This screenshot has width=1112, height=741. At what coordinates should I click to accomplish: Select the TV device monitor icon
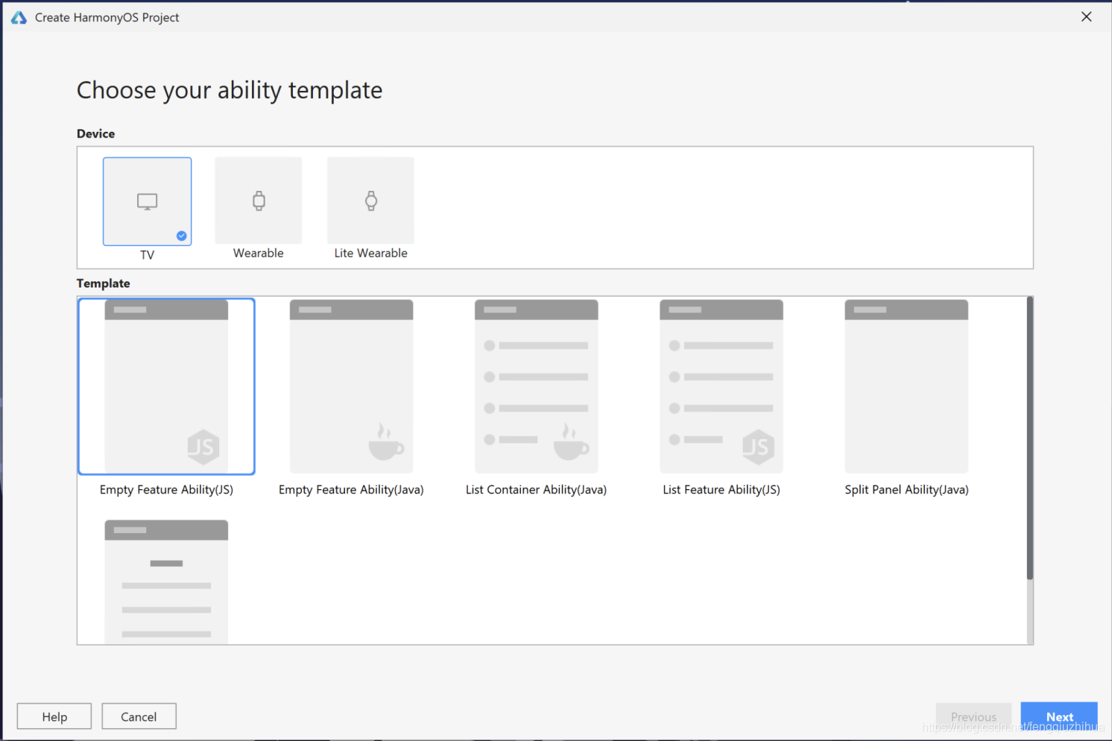(147, 201)
